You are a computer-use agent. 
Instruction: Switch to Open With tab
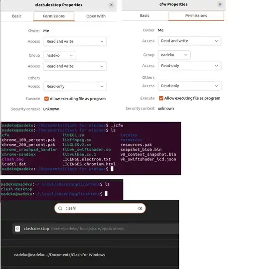(96, 16)
